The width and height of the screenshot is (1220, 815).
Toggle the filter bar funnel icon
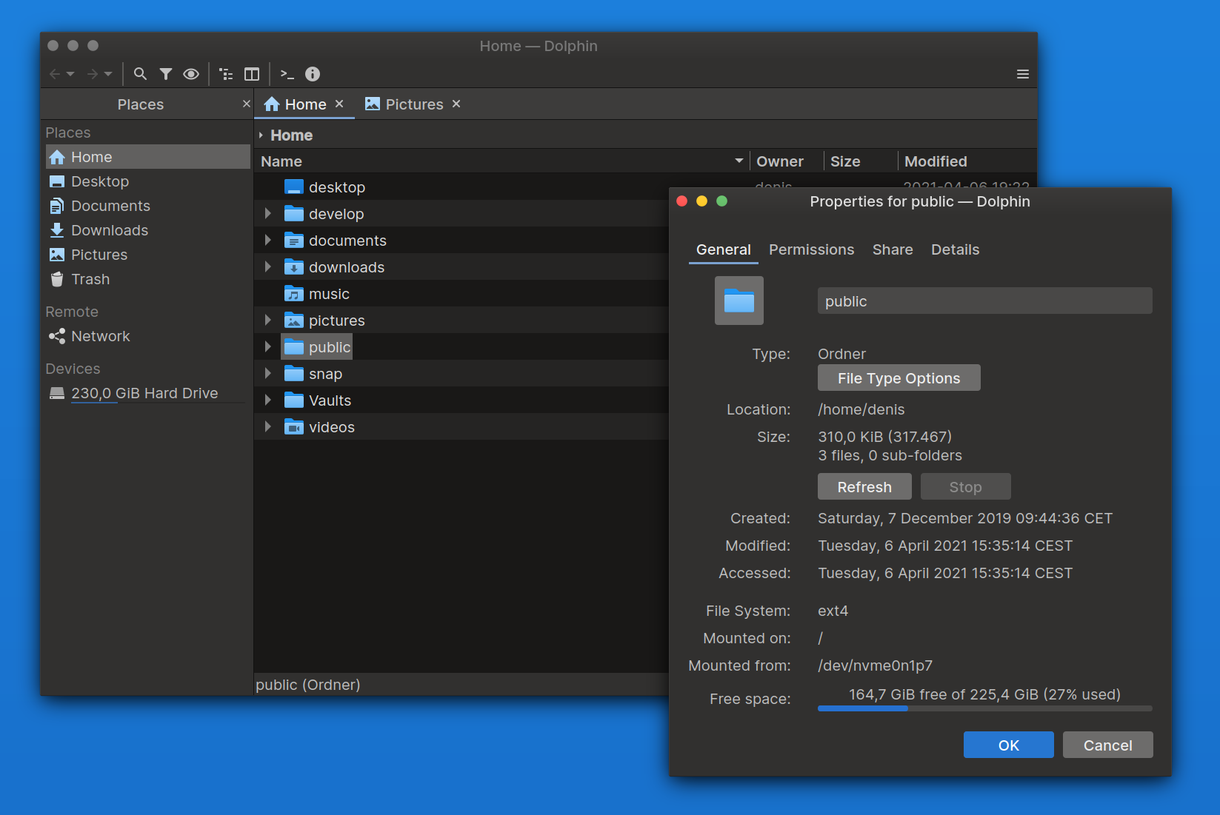pos(166,74)
